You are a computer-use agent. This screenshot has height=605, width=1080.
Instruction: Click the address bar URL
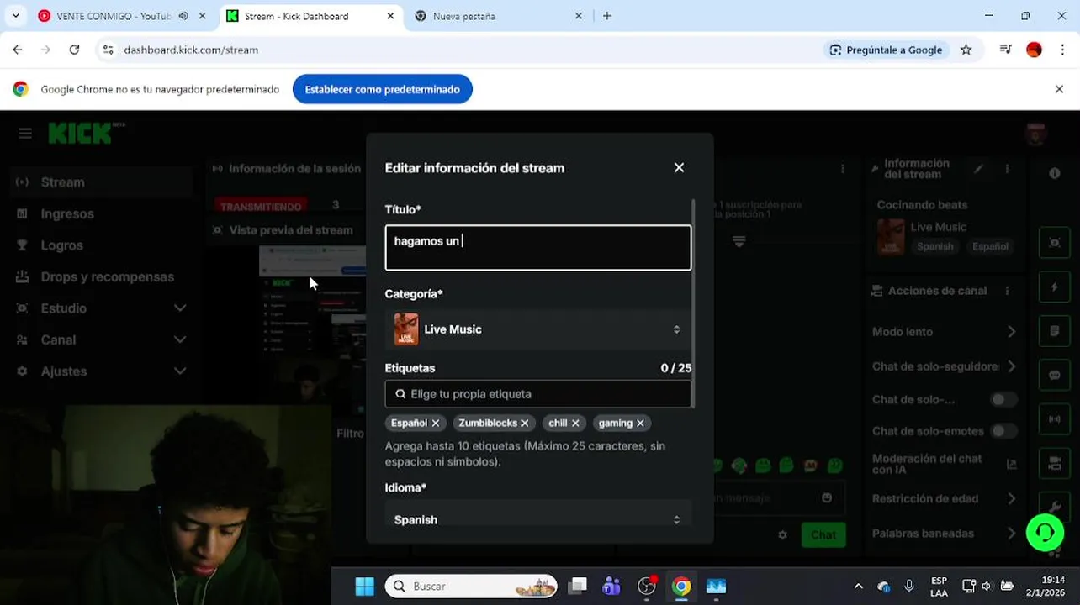(191, 50)
